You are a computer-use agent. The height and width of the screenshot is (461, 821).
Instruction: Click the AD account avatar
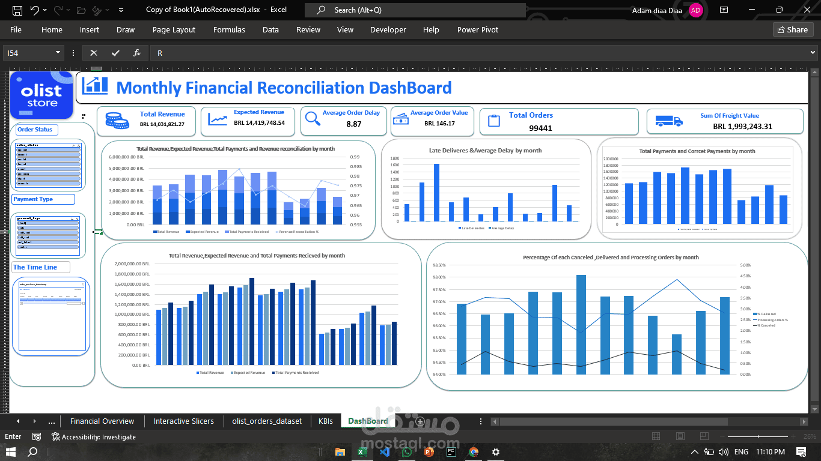[695, 10]
